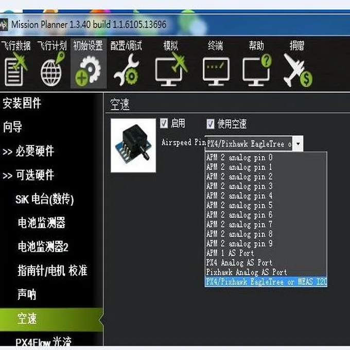
Task: Choose APM 2 analog pin 8
Action: 266,234
